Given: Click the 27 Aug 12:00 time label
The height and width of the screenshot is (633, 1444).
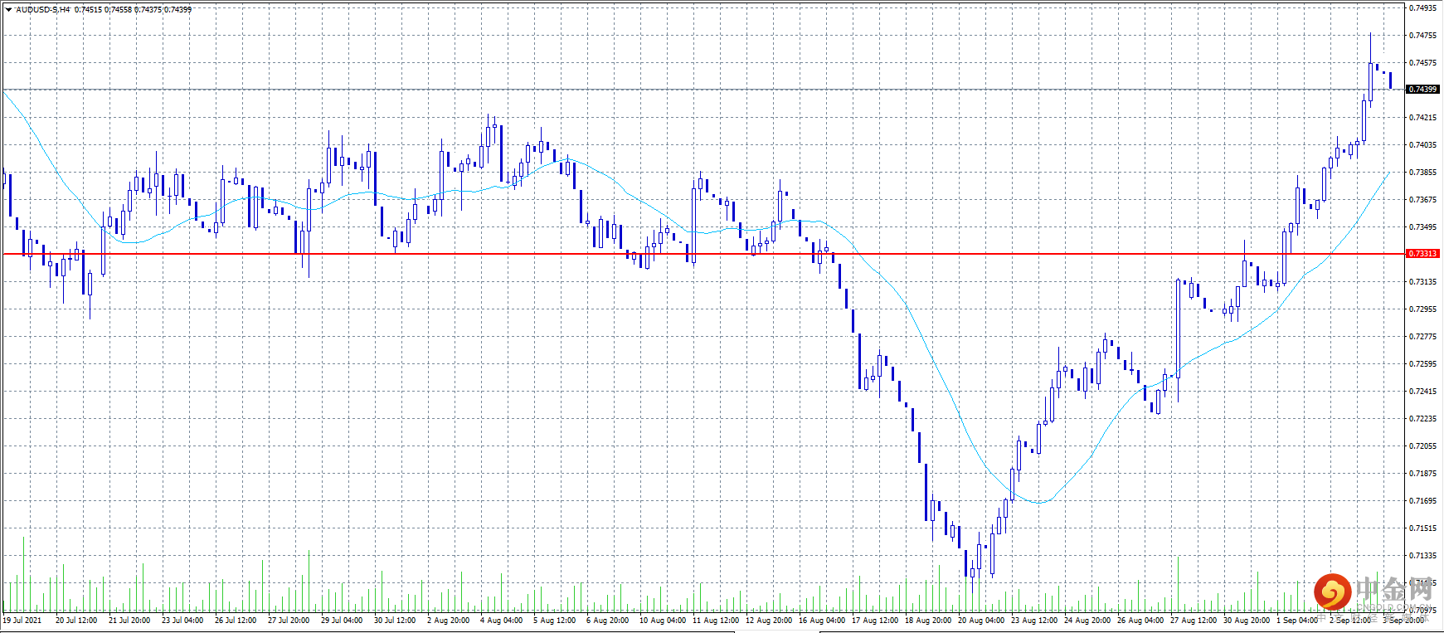Looking at the screenshot, I should tap(1194, 621).
